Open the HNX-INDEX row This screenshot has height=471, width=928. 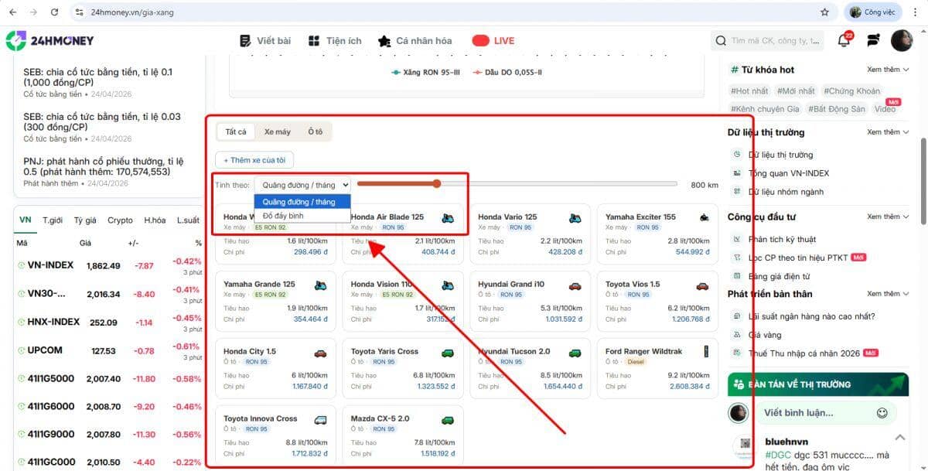[x=109, y=323]
